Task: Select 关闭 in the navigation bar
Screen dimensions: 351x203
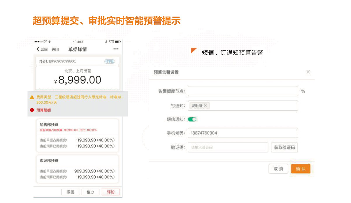Action: point(55,49)
